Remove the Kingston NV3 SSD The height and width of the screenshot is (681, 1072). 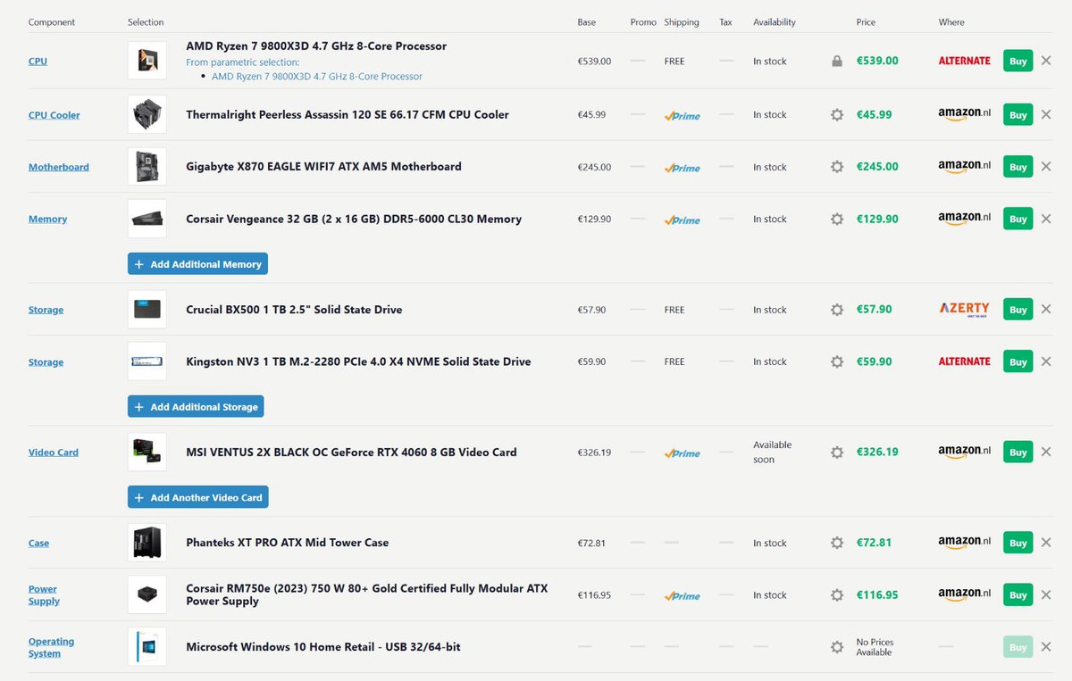1046,361
